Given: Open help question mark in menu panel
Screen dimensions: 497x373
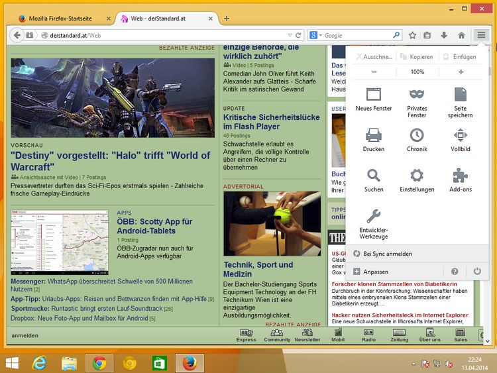Looking at the screenshot, I should click(455, 272).
